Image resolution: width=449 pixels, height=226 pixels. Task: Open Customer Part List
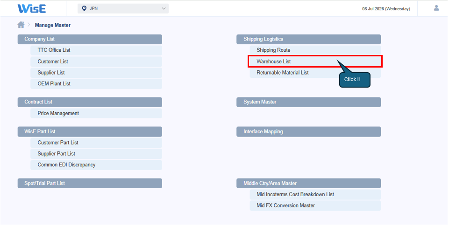tap(96, 143)
